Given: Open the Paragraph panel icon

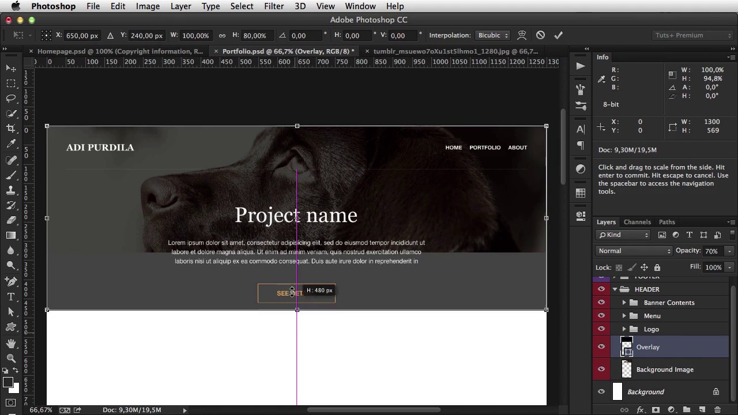Looking at the screenshot, I should (x=581, y=146).
